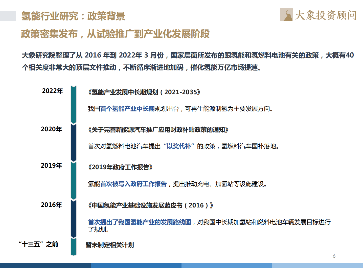
Task: Click the 2016年 timeline bar segment
Action: [74, 218]
